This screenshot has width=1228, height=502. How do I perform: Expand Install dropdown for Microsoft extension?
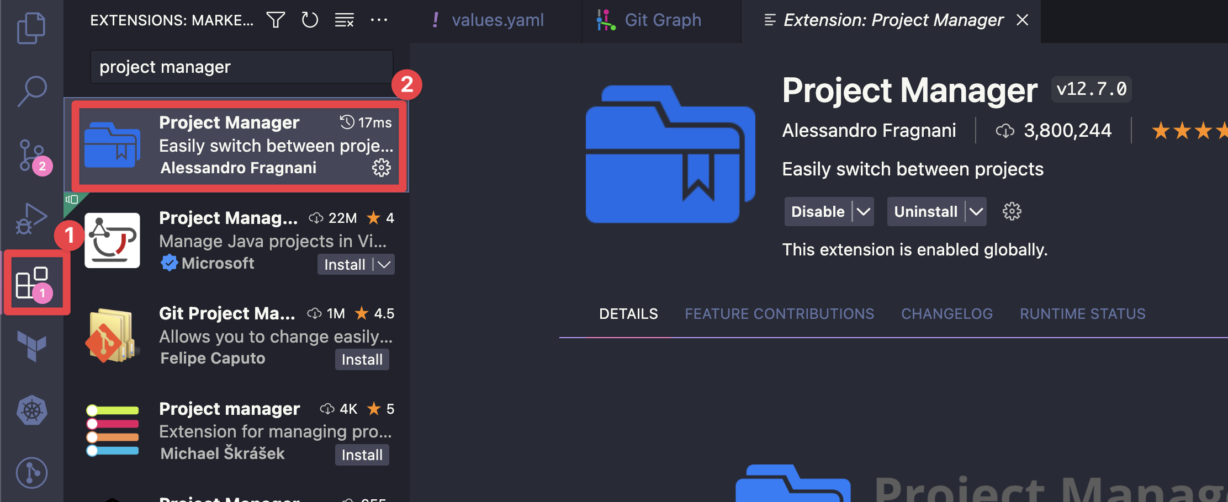point(384,265)
